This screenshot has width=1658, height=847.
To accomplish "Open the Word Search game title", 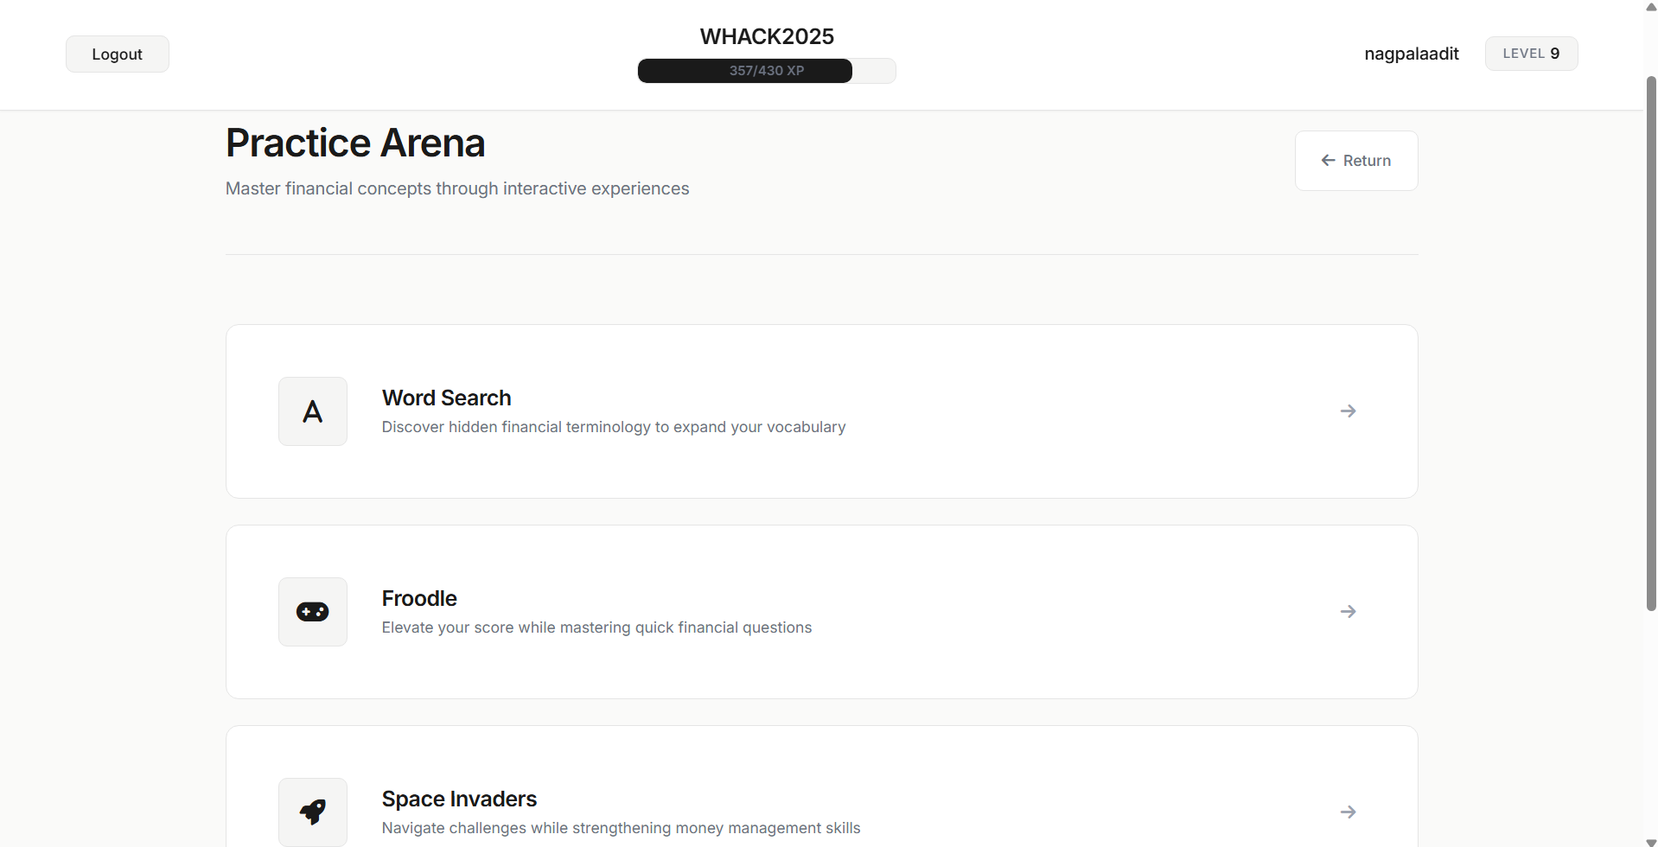I will 446,398.
